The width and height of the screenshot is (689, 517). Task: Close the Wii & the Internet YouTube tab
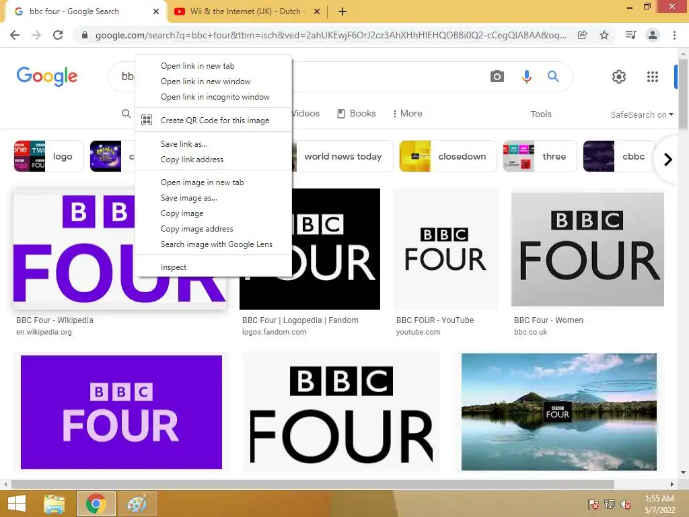[x=317, y=11]
